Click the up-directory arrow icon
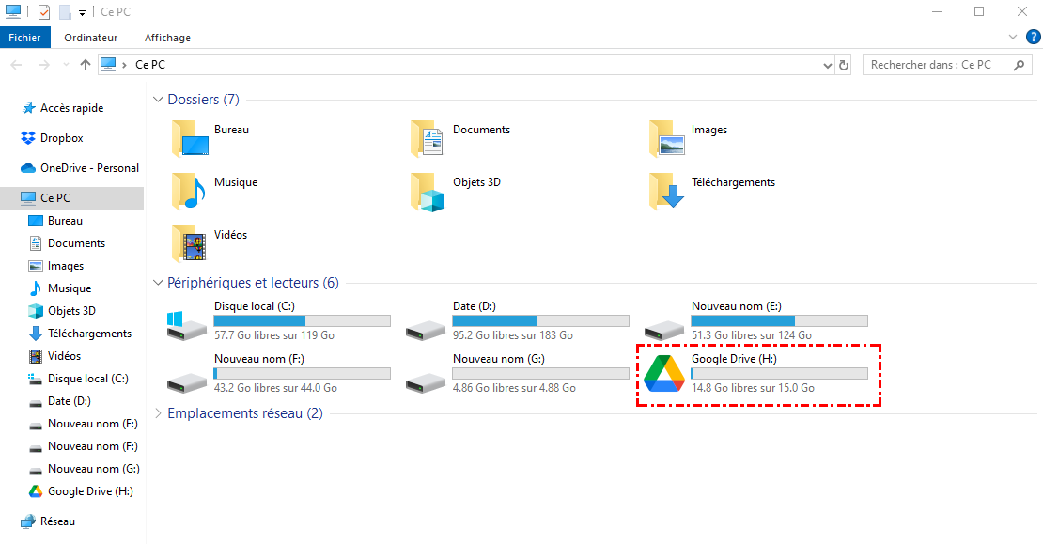The image size is (1043, 544). (86, 65)
